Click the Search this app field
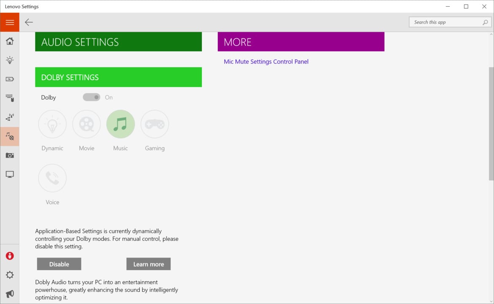Screen dimensions: 494x304 450,22
